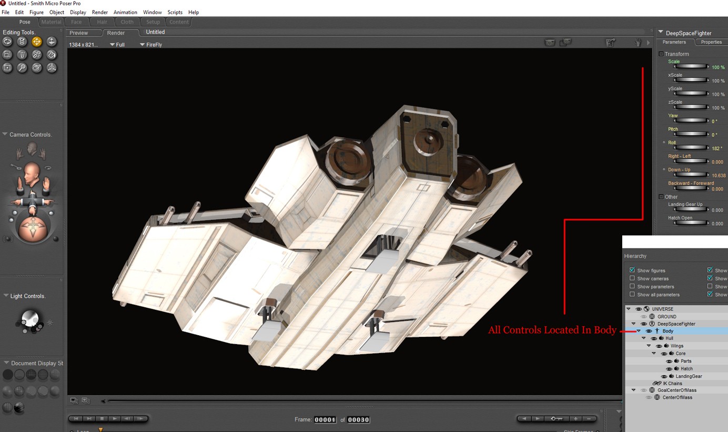Click the Scale parameter dial
The height and width of the screenshot is (432, 728).
point(691,66)
